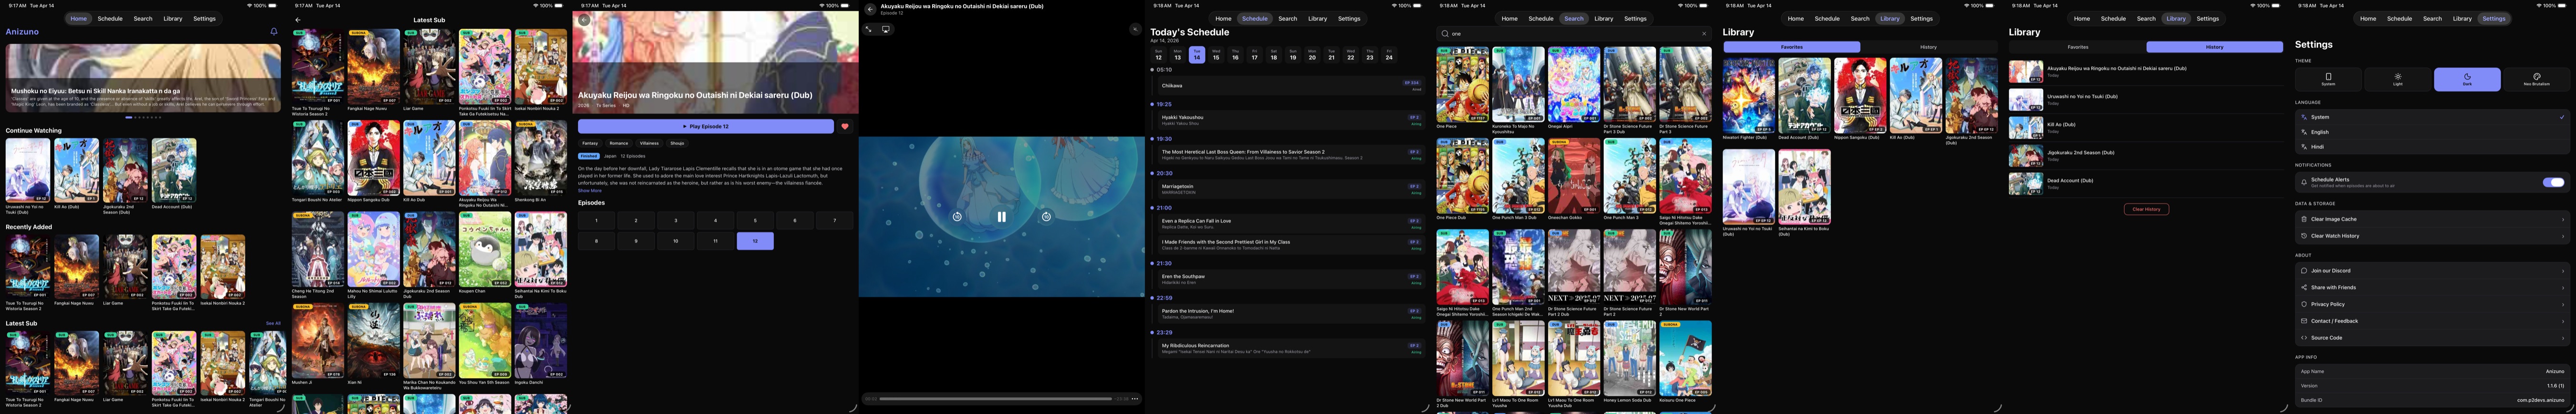Tap the Schedule Alerts bell icon in Settings

2304,183
